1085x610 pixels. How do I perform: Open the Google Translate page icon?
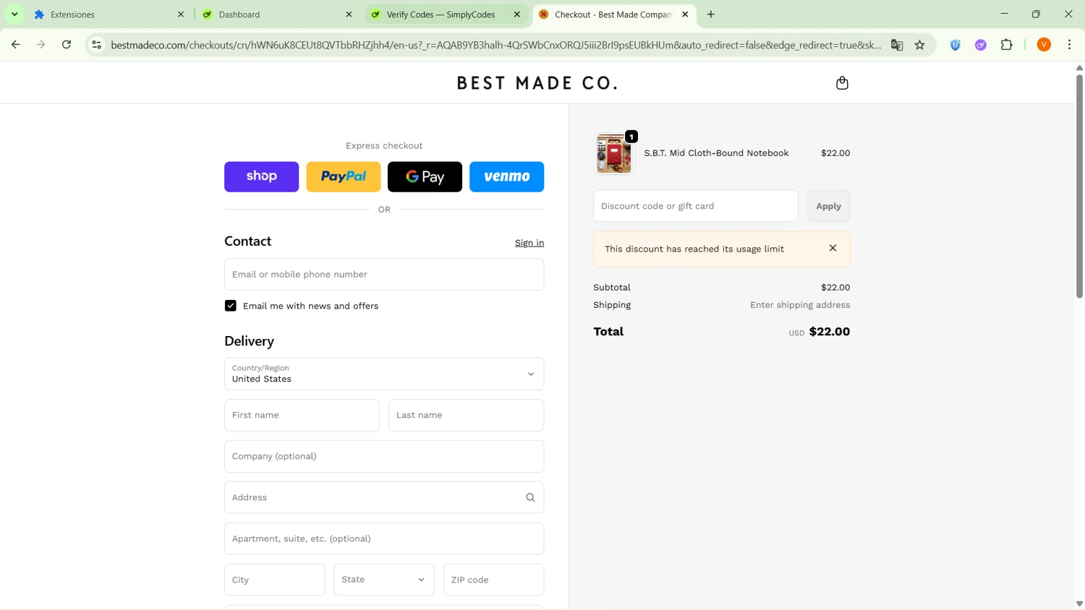click(897, 45)
